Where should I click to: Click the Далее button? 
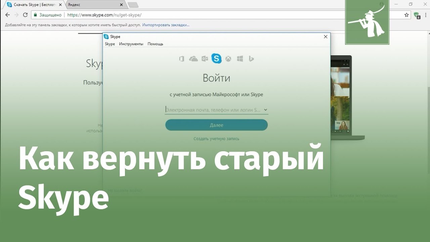tap(216, 125)
